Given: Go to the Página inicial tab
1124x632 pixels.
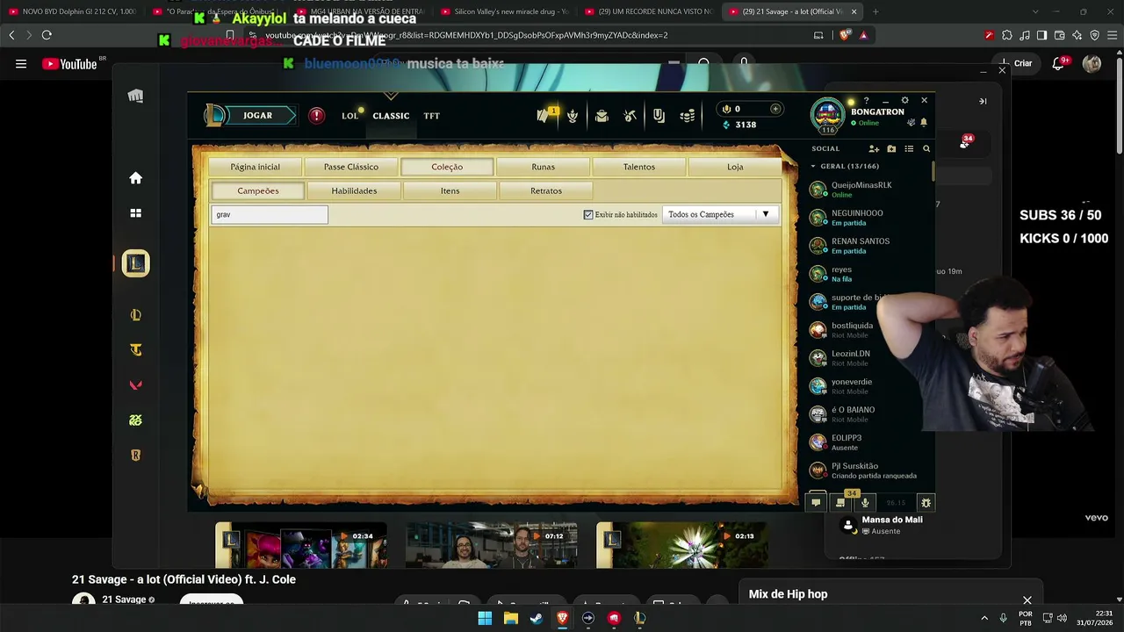Looking at the screenshot, I should 256,167.
